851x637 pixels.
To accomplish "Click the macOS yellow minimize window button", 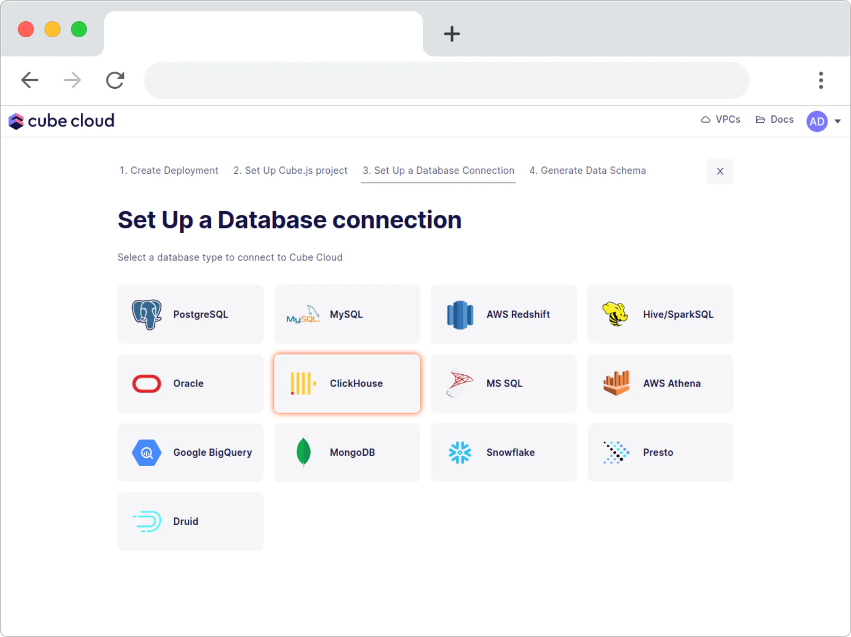I will (53, 29).
